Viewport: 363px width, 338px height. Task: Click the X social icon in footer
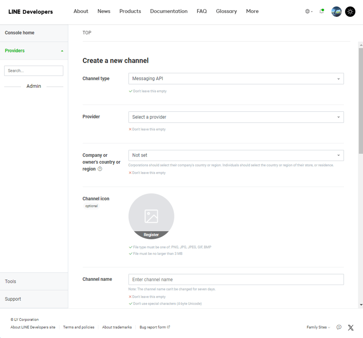[351, 327]
